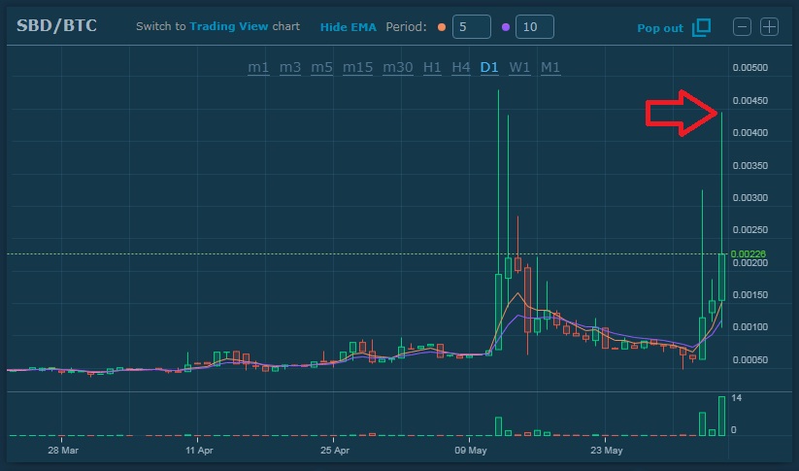Click the 0.00350 price axis label
The image size is (799, 471).
point(750,166)
